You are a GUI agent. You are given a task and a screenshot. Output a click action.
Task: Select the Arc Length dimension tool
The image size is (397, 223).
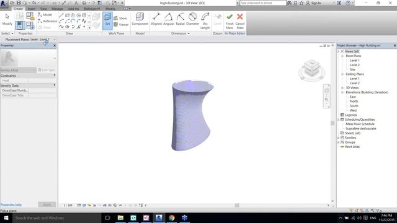click(205, 21)
